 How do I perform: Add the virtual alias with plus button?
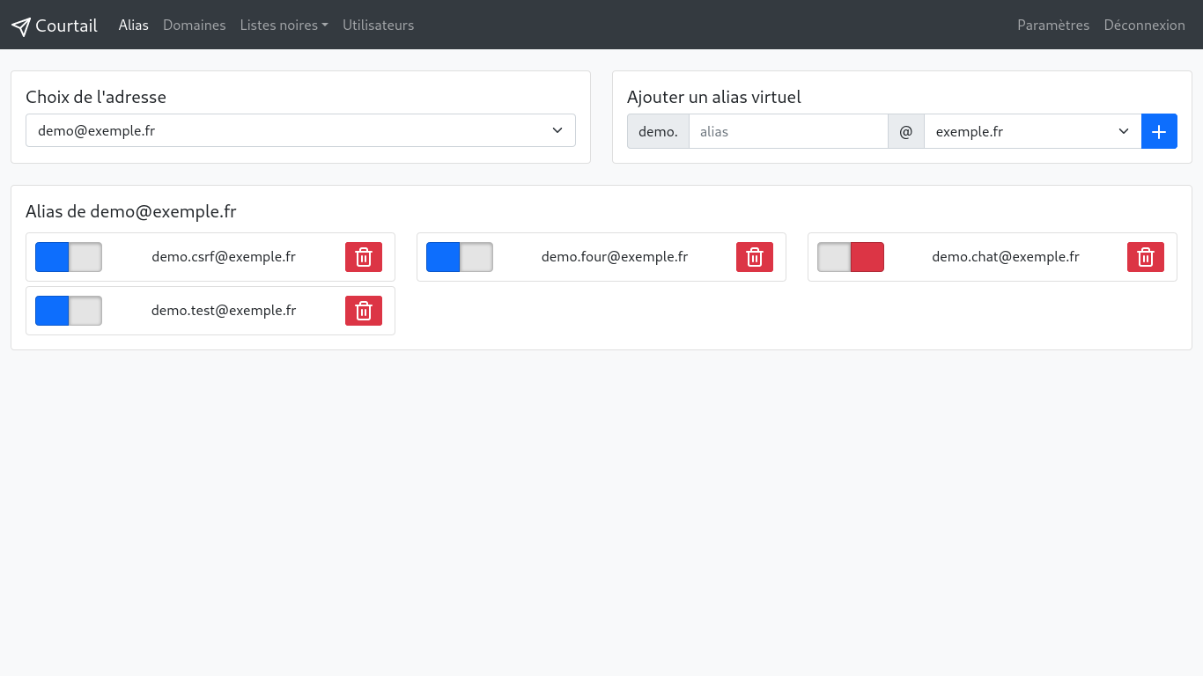(x=1159, y=131)
